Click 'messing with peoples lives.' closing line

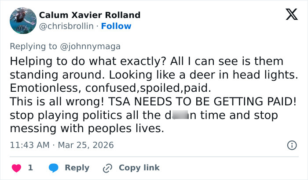point(87,129)
